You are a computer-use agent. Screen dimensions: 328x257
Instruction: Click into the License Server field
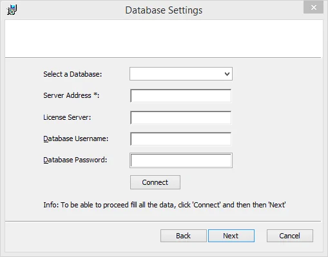tap(181, 118)
